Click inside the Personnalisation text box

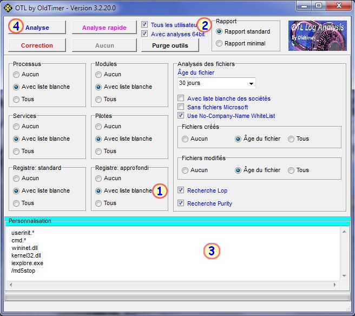[x=173, y=254]
